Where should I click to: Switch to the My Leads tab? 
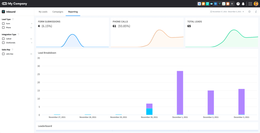43,12
